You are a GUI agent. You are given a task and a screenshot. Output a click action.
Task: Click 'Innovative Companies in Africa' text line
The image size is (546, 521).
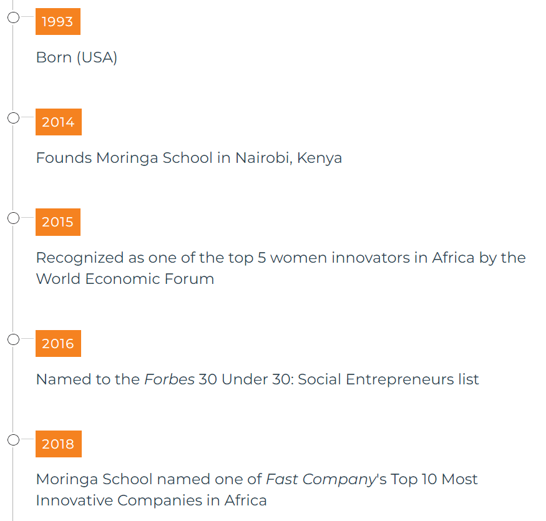(152, 500)
